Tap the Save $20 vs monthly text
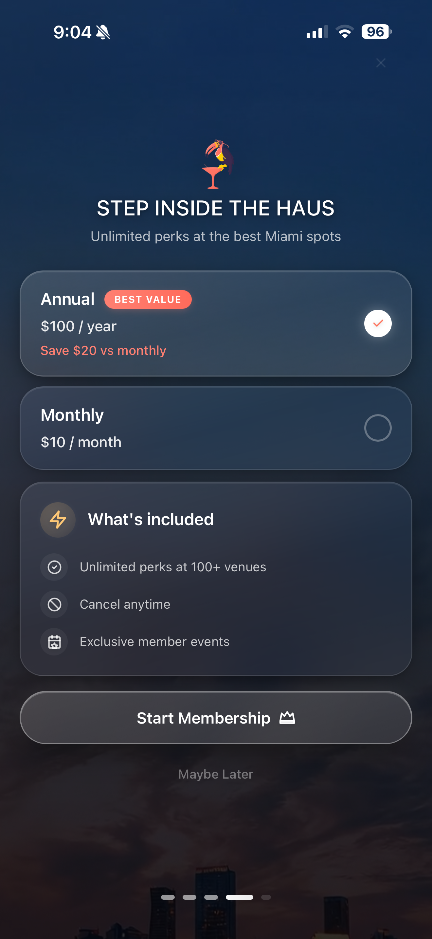The height and width of the screenshot is (939, 432). point(103,350)
